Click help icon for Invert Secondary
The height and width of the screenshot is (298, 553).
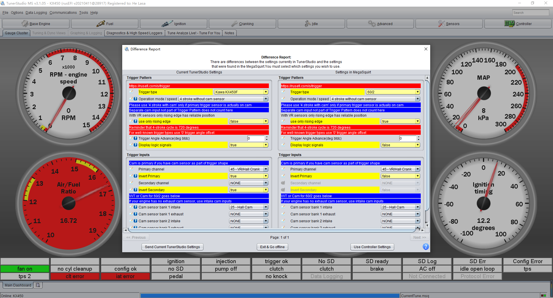click(135, 190)
